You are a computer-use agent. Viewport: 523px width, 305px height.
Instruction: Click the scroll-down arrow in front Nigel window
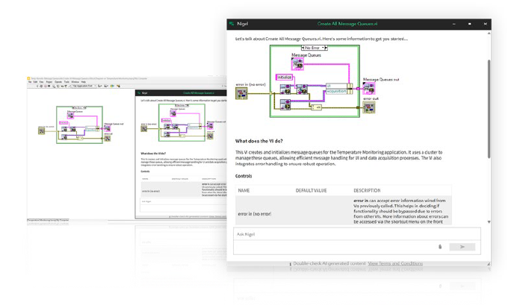click(489, 222)
